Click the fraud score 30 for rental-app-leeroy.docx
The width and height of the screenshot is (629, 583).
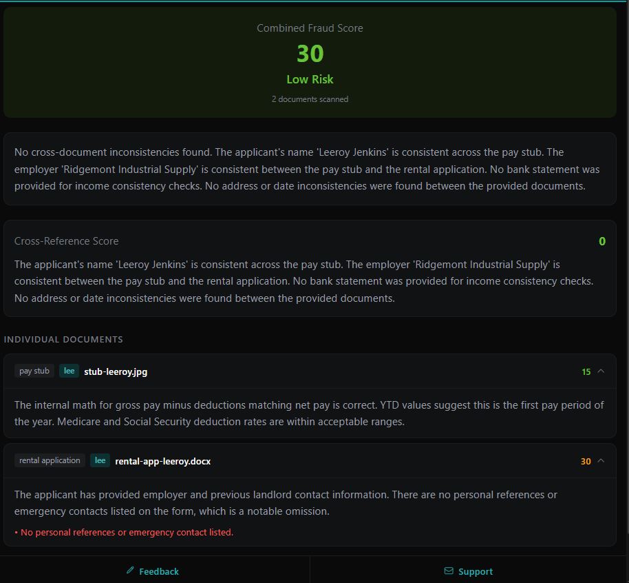585,460
